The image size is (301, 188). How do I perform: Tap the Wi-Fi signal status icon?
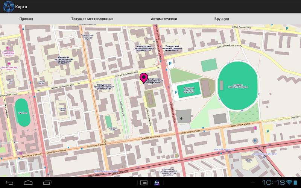point(289,182)
